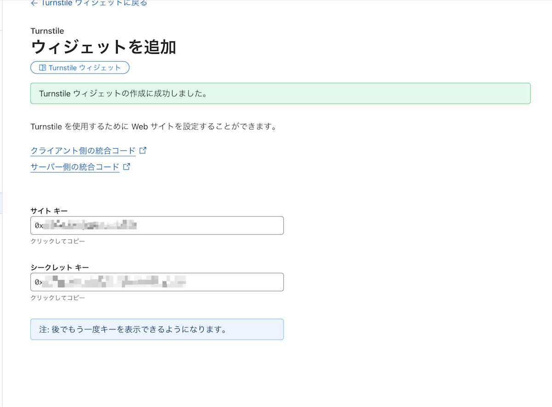The width and height of the screenshot is (552, 407).
Task: Open サーバー側の統合コード link
Action: tap(75, 167)
